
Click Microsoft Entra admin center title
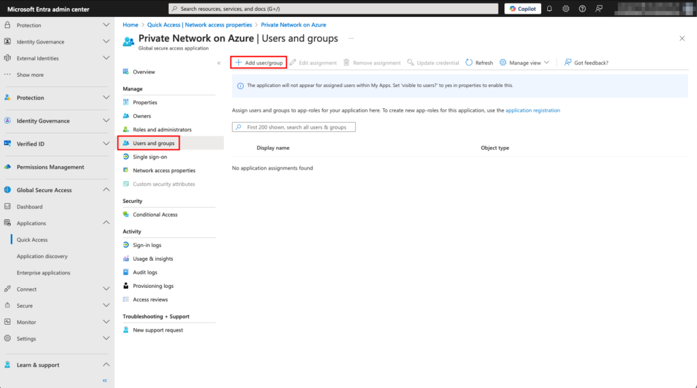point(48,9)
